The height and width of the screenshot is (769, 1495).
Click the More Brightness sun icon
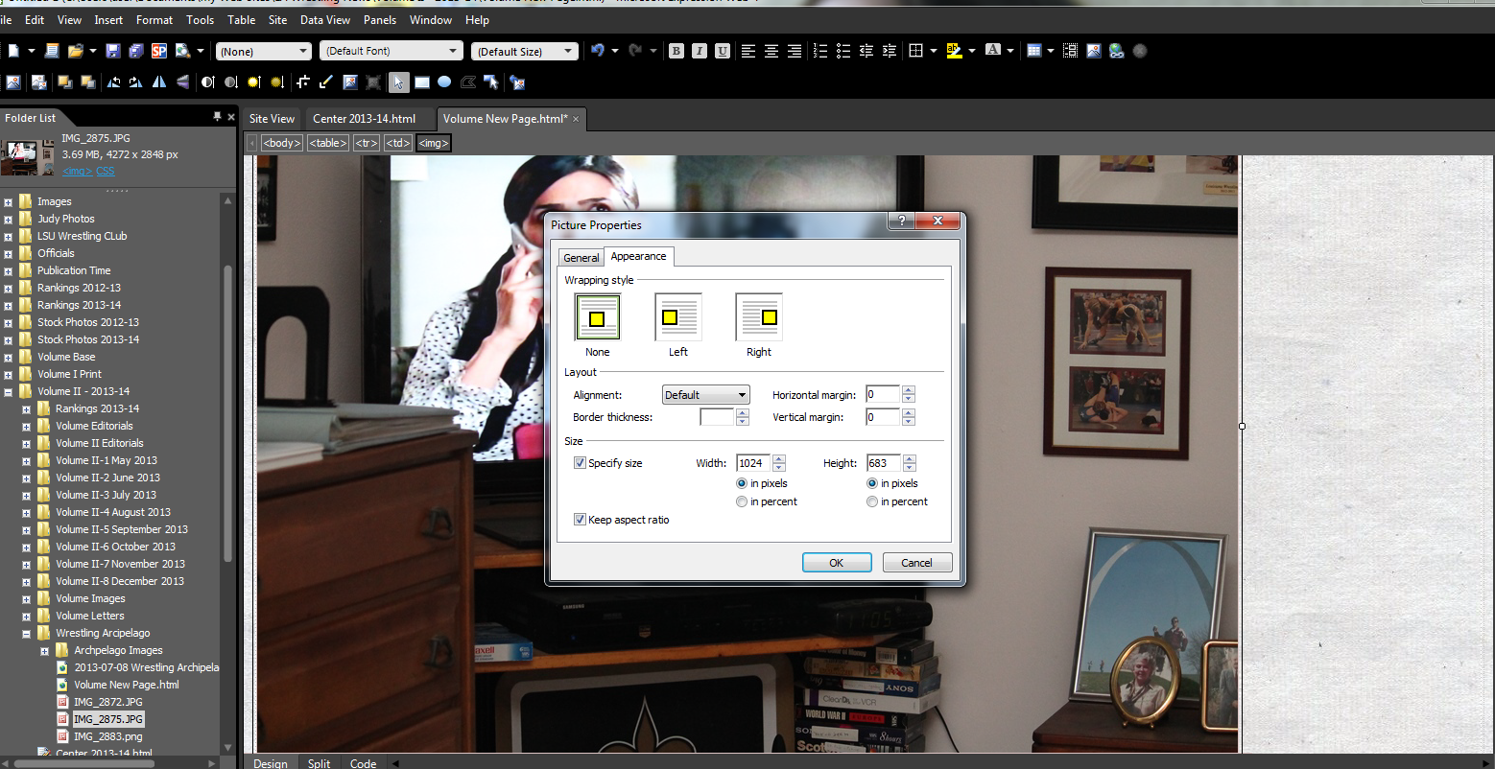coord(253,82)
